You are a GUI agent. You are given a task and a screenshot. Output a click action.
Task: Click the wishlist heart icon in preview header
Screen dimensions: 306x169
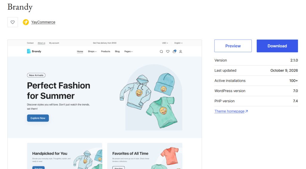coord(168,52)
